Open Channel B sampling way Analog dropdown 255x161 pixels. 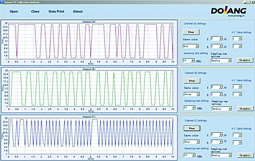point(222,109)
